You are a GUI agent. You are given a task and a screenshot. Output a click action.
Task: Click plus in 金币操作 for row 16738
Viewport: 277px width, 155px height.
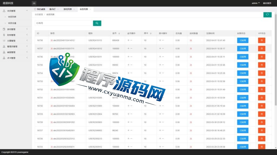click(128, 40)
